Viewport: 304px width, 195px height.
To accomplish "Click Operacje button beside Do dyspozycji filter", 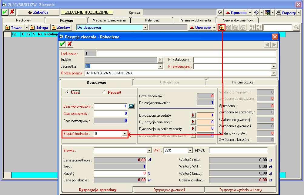I will [200, 28].
